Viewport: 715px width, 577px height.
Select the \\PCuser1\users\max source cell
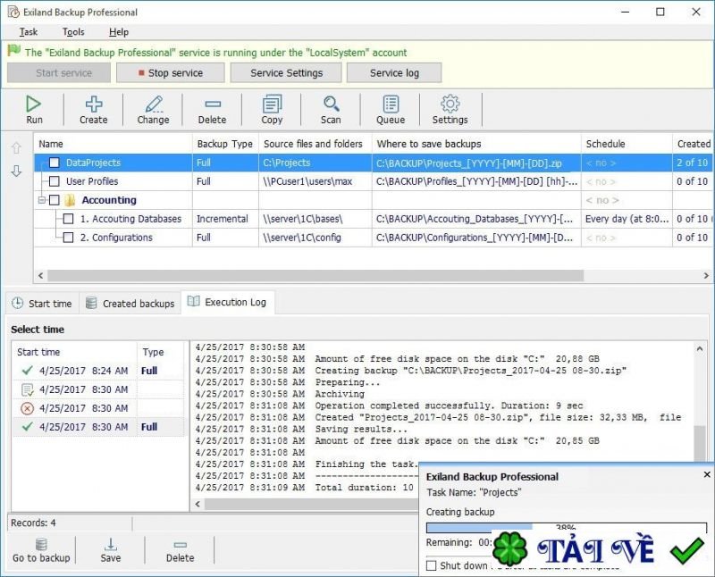pyautogui.click(x=315, y=181)
